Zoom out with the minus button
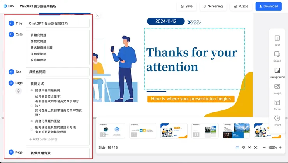Image resolution: width=288 pixels, height=163 pixels. pyautogui.click(x=264, y=147)
